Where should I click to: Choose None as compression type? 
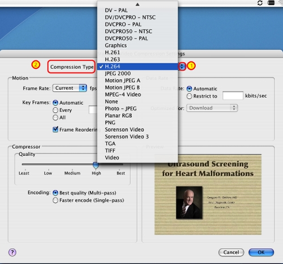point(138,101)
